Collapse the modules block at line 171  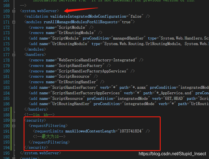point(14,22)
